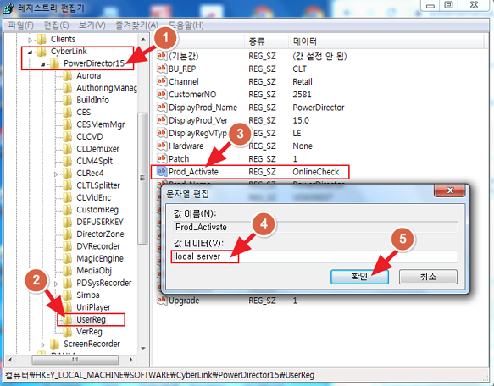The height and width of the screenshot is (386, 494).
Task: Expand the PDSysRecorder tree node arrow
Action: (x=56, y=284)
